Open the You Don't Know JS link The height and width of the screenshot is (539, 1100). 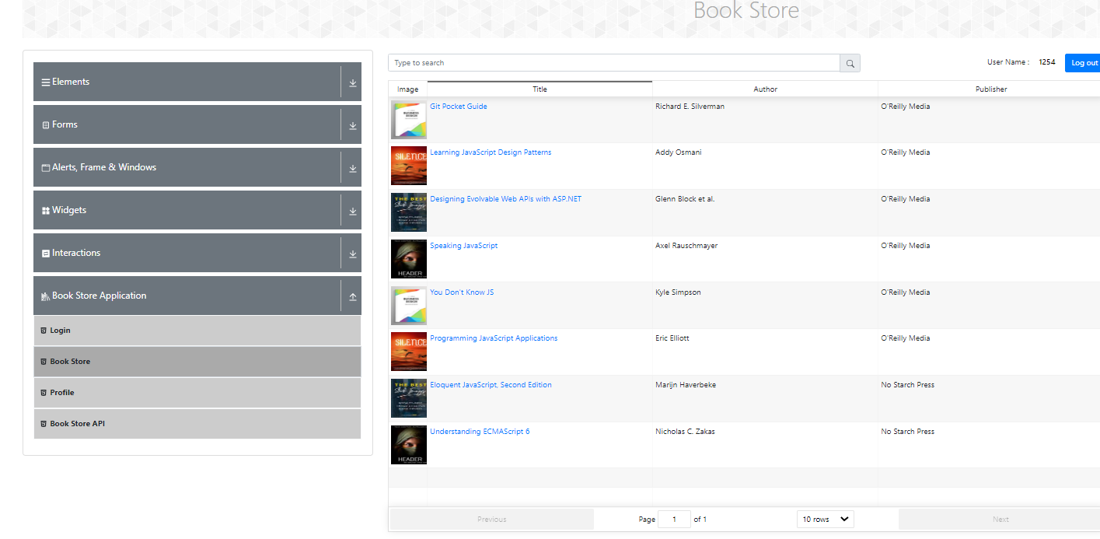tap(462, 292)
